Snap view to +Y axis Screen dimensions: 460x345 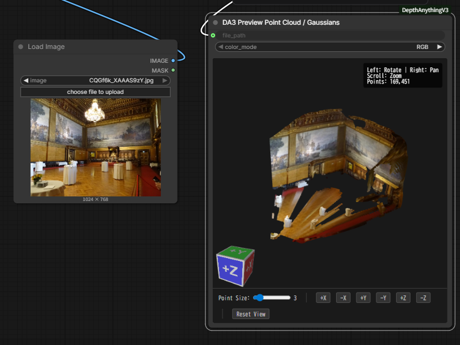[363, 298]
